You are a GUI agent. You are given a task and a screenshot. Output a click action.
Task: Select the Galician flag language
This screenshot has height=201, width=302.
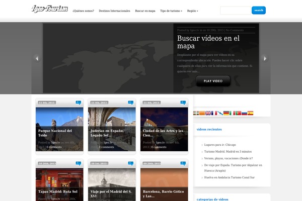[x=220, y=113]
